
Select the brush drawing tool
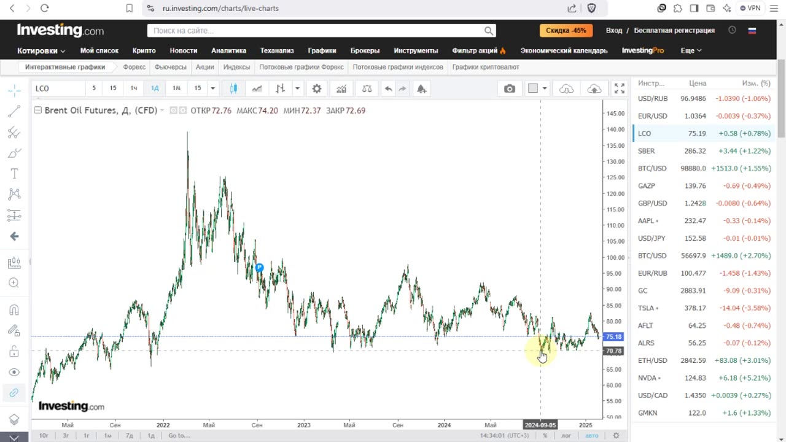click(14, 153)
